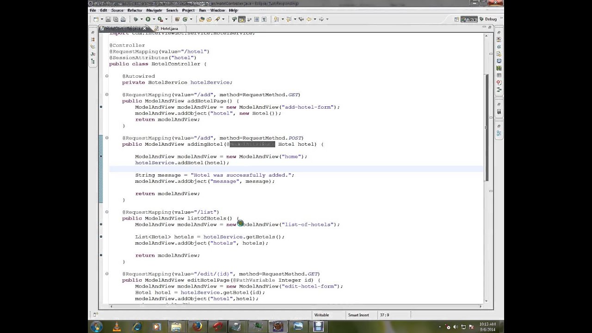The width and height of the screenshot is (592, 333).
Task: Click the New Java Package icon
Action: click(x=178, y=19)
